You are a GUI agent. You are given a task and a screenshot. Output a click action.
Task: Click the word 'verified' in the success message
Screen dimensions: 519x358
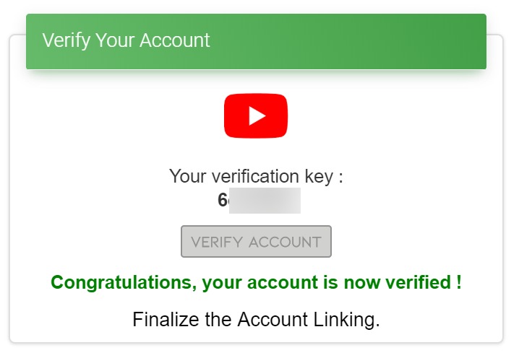coord(418,282)
